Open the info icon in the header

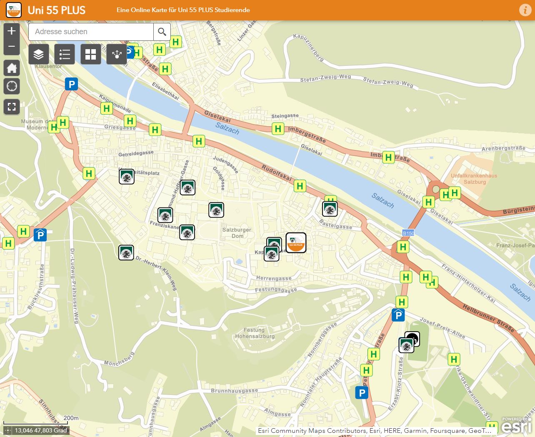click(x=525, y=10)
